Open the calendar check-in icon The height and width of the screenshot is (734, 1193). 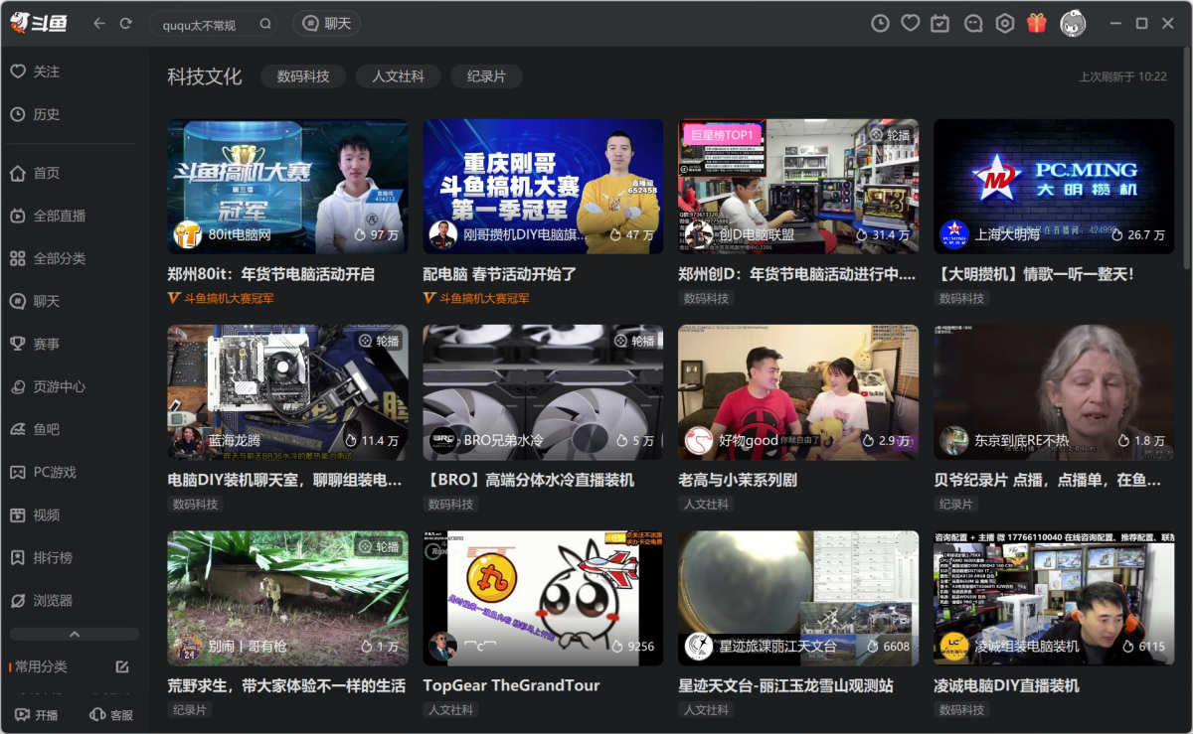[x=940, y=23]
